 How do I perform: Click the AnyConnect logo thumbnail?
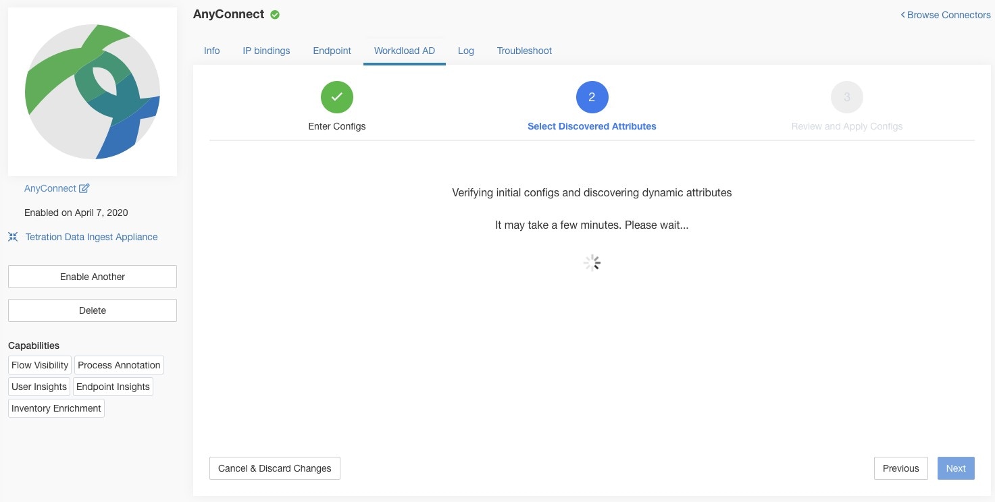pos(93,92)
